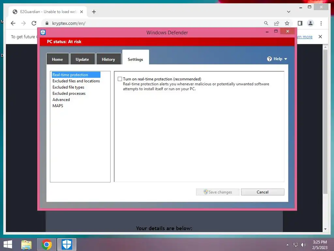This screenshot has height=251, width=334.
Task: Select the E2Guardian browser tab
Action: pyautogui.click(x=48, y=12)
